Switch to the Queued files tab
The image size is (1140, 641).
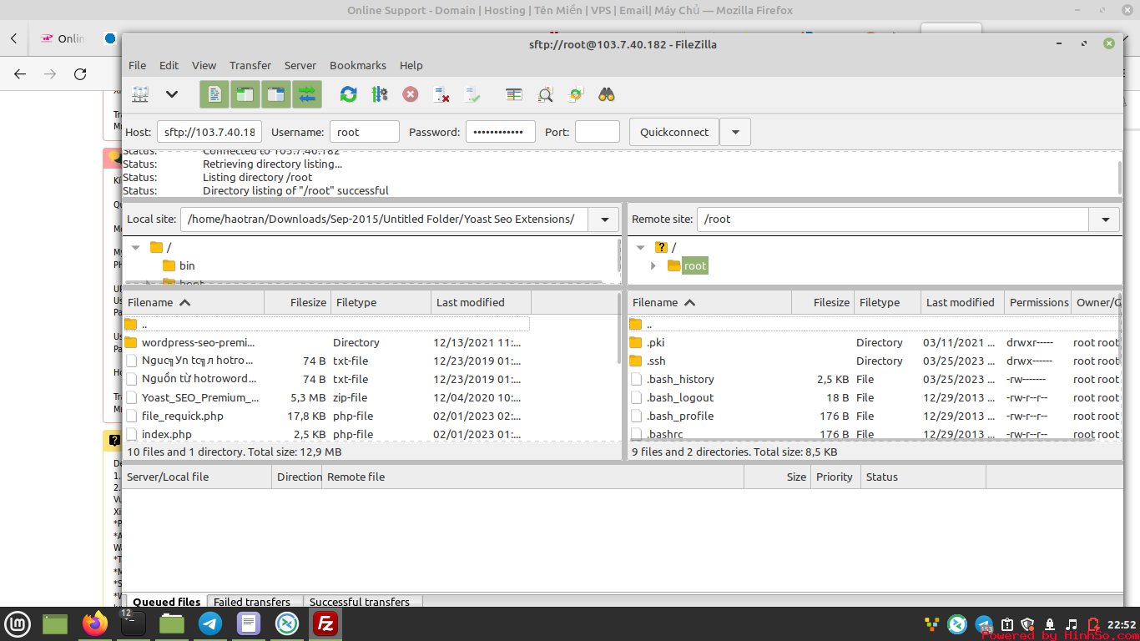166,601
